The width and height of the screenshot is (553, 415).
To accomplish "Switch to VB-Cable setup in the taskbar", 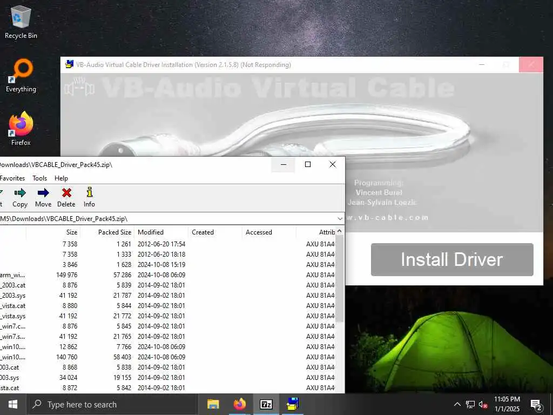I will click(x=292, y=404).
